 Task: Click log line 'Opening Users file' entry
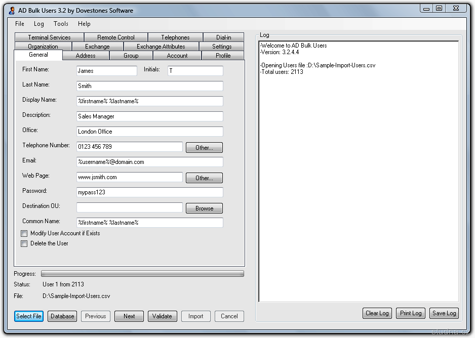[x=318, y=65]
